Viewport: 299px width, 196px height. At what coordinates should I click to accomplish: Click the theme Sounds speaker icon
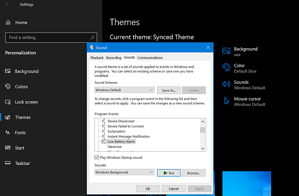pos(226,84)
